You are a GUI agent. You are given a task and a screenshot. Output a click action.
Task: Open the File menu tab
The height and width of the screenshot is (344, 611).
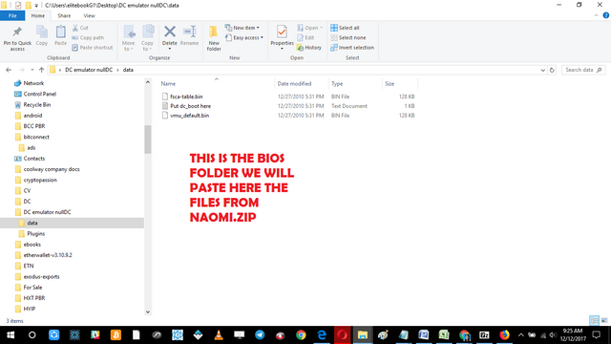pos(12,15)
